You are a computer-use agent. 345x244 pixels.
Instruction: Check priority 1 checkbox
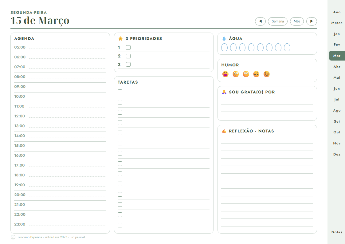click(128, 48)
